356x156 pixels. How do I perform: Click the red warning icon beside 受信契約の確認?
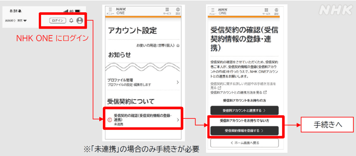[109, 120]
